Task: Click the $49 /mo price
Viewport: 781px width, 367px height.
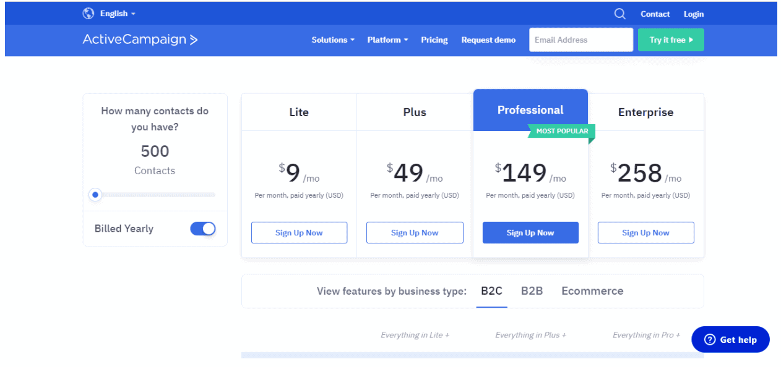Action: pos(415,174)
